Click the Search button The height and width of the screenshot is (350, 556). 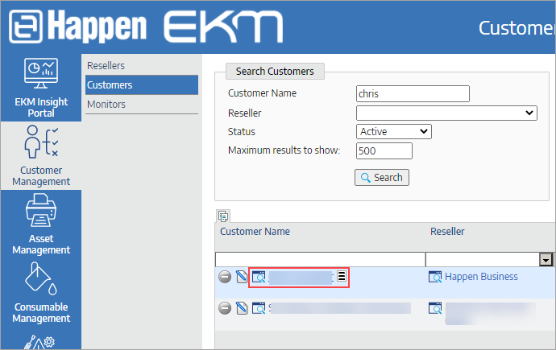coord(381,177)
